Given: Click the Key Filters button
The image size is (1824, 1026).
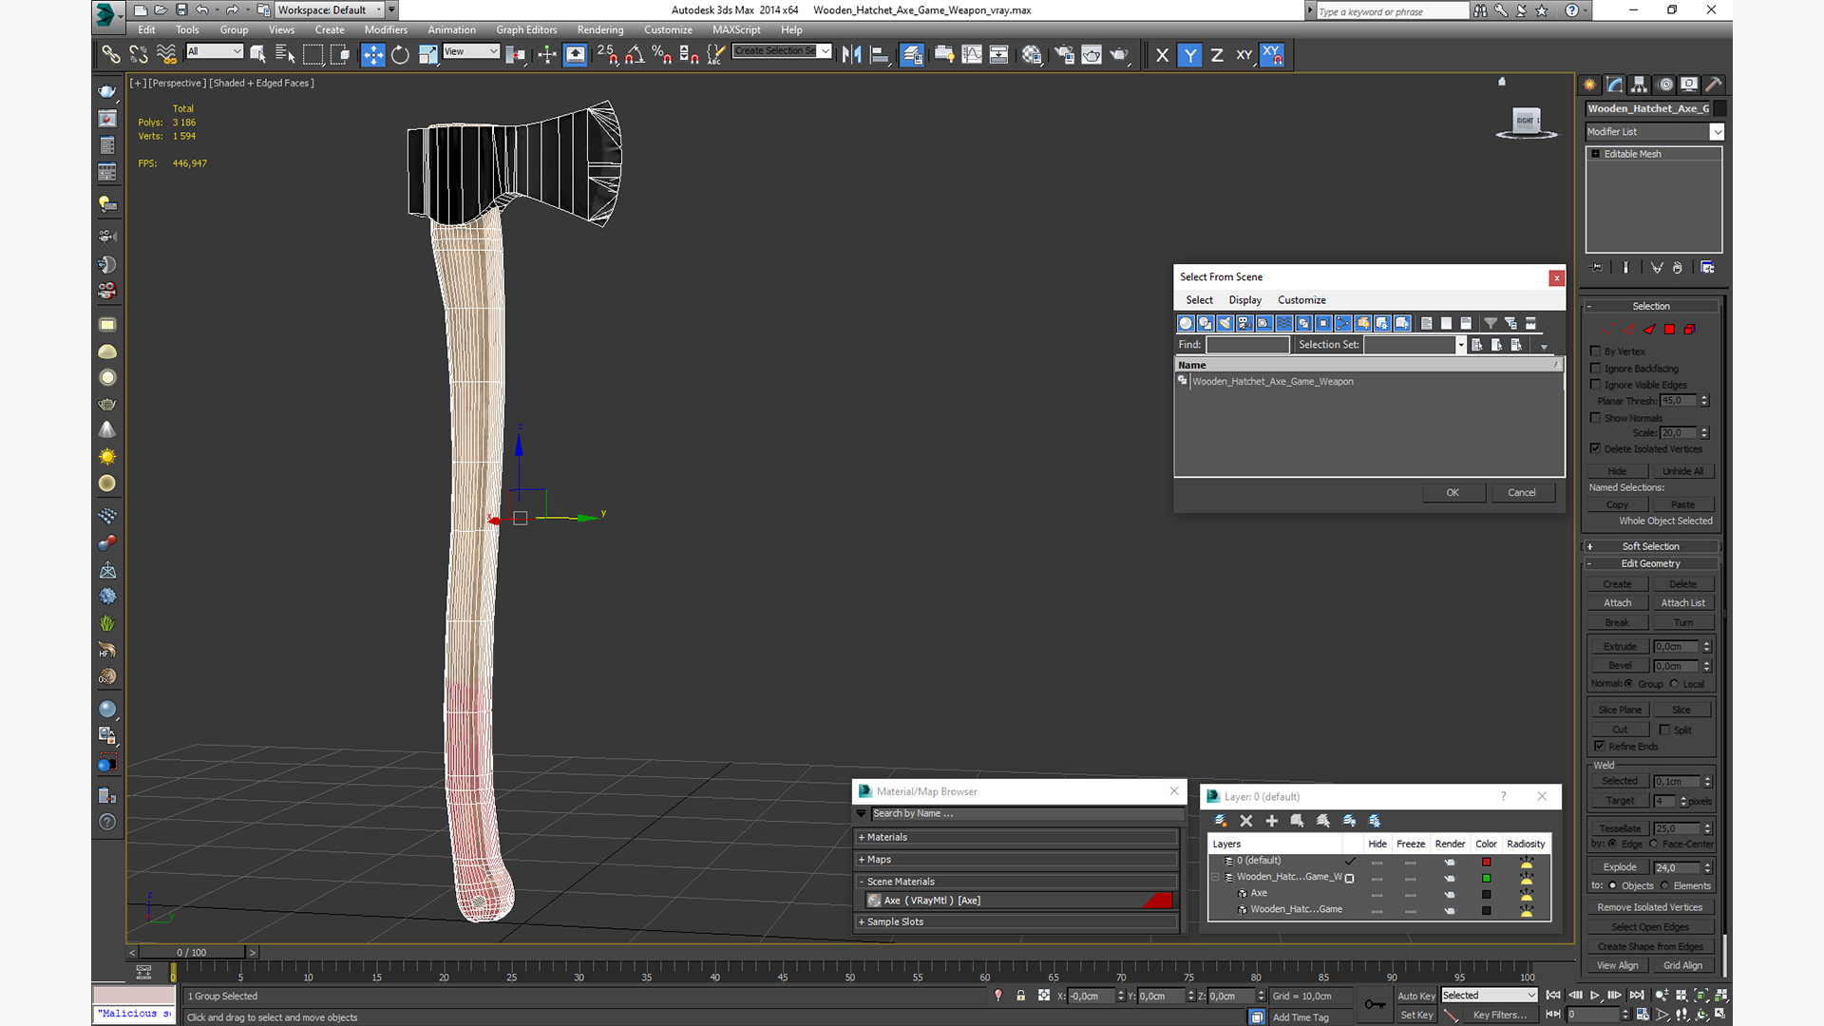Looking at the screenshot, I should click(1500, 1015).
